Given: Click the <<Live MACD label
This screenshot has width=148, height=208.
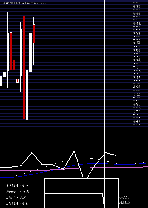Looking at the screenshot, I should pos(125,200).
